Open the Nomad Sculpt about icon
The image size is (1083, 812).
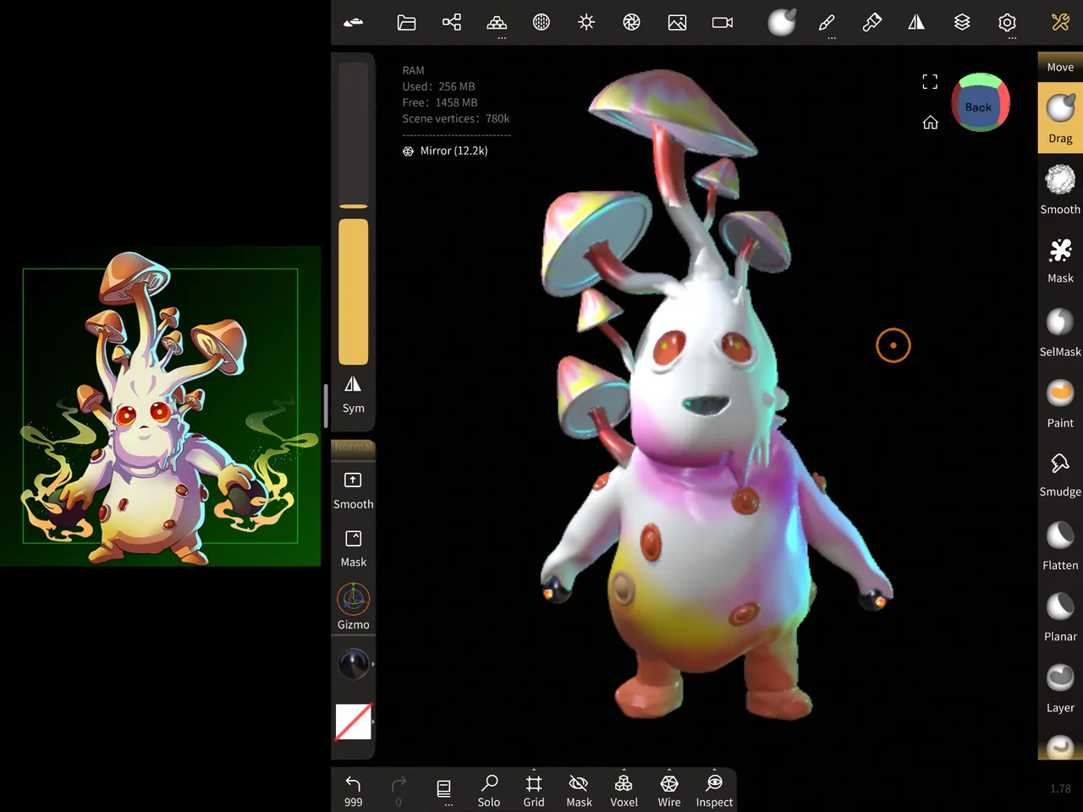(x=354, y=23)
